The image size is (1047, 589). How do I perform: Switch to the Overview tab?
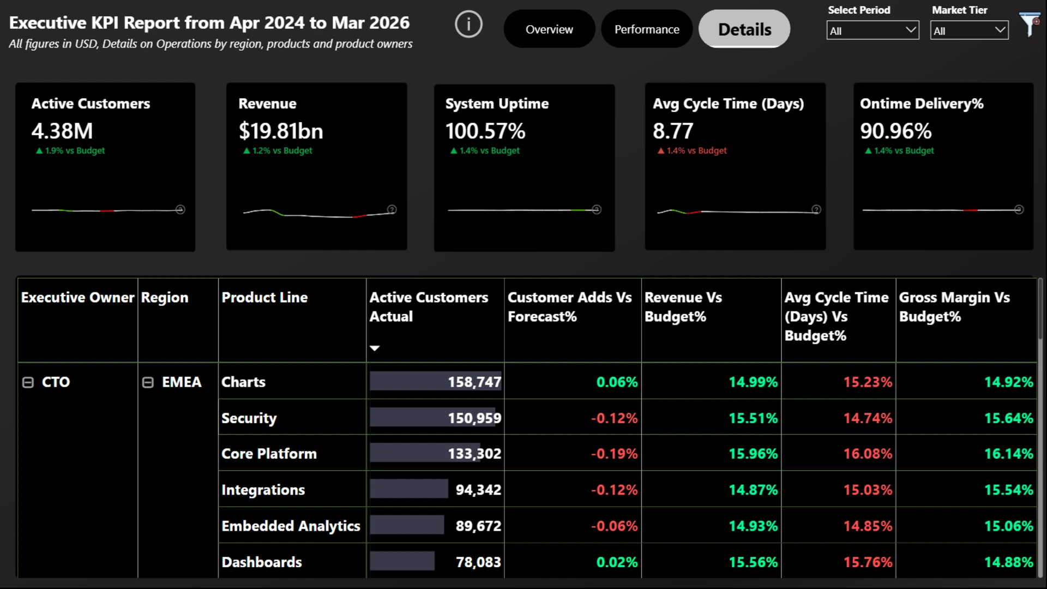549,29
